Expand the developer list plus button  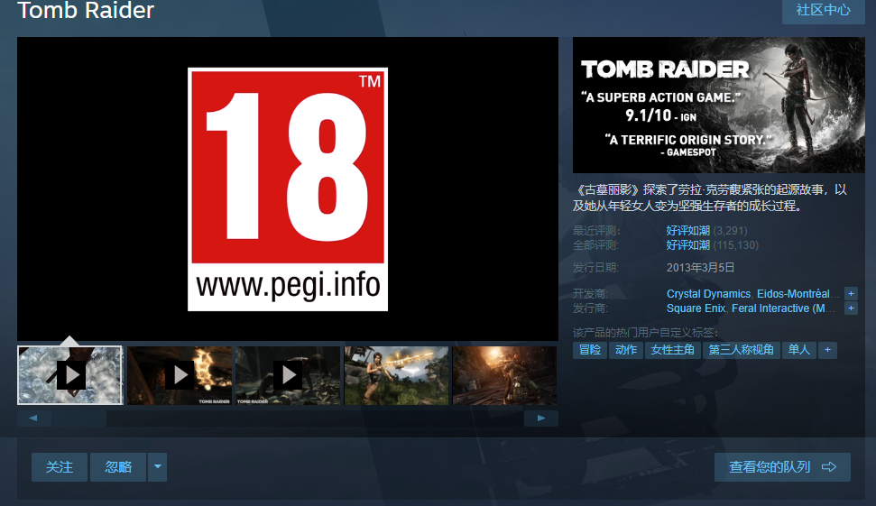(851, 294)
